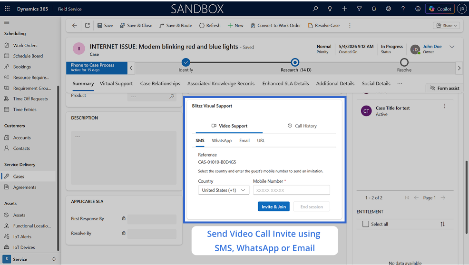Click Save & Close command
The image size is (469, 265).
[x=136, y=25]
